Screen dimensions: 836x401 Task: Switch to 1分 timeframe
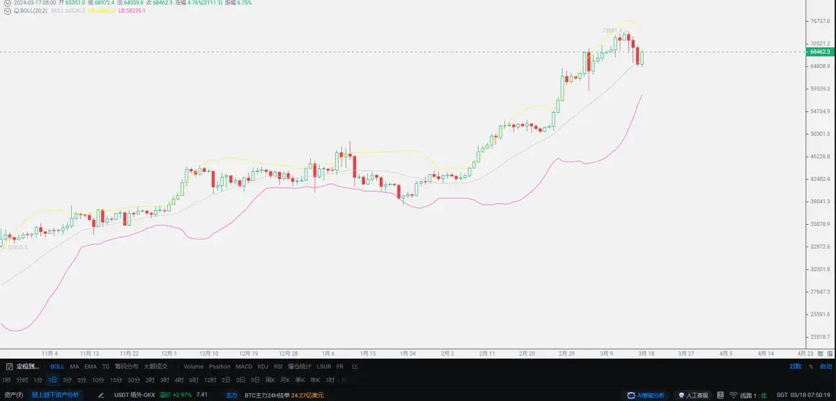pyautogui.click(x=38, y=380)
